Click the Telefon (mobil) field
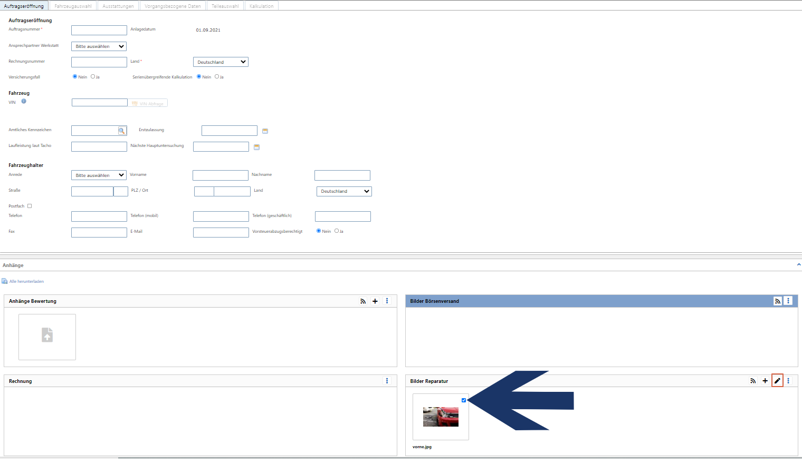Image resolution: width=802 pixels, height=474 pixels. pyautogui.click(x=221, y=216)
